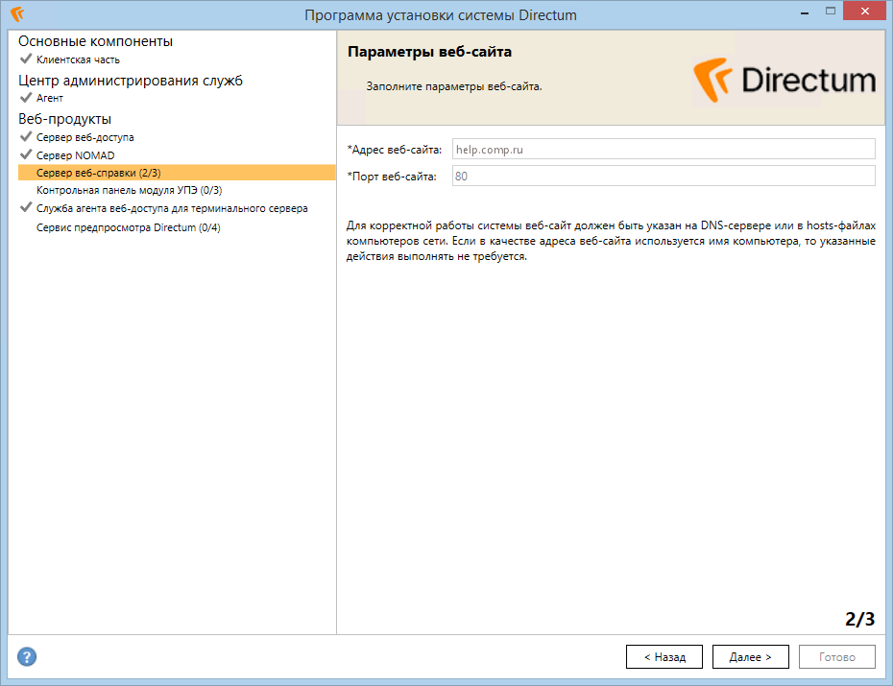This screenshot has height=686, width=893.
Task: Select Контрольная панель модуля УПЭ (0/3)
Action: (129, 191)
